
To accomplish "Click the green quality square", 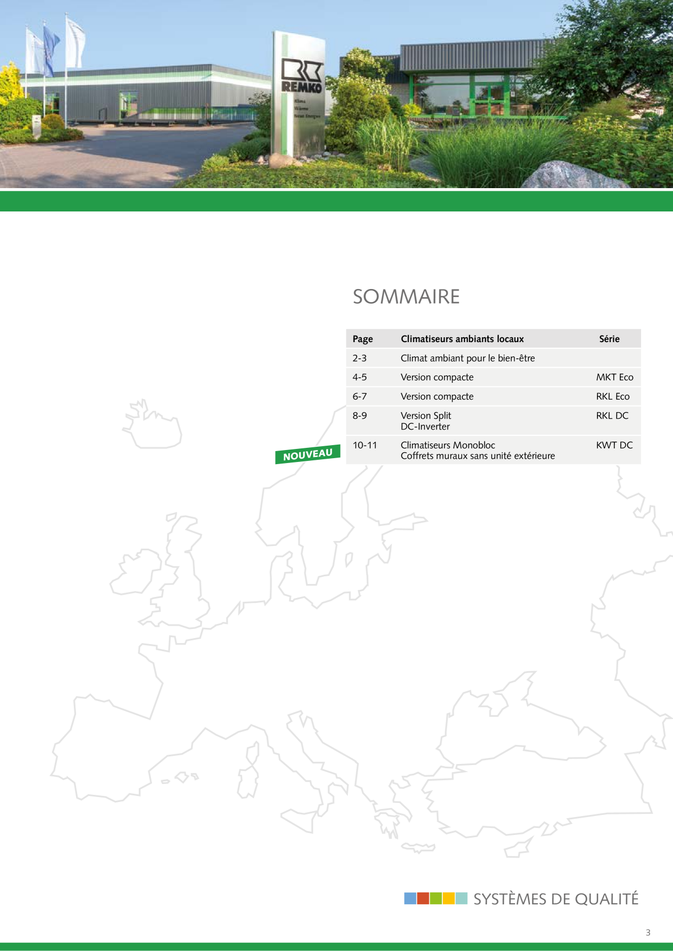I will 436,898.
